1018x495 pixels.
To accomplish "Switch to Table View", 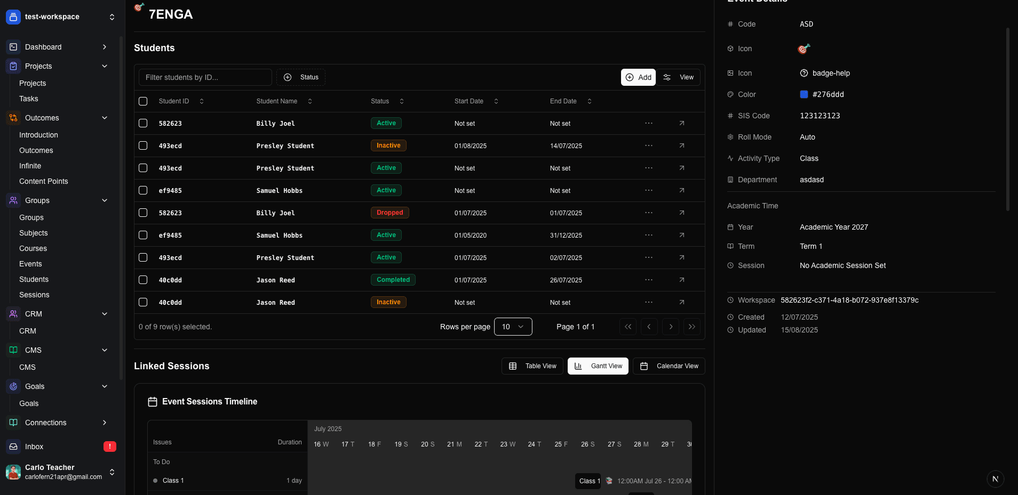I will click(x=532, y=366).
